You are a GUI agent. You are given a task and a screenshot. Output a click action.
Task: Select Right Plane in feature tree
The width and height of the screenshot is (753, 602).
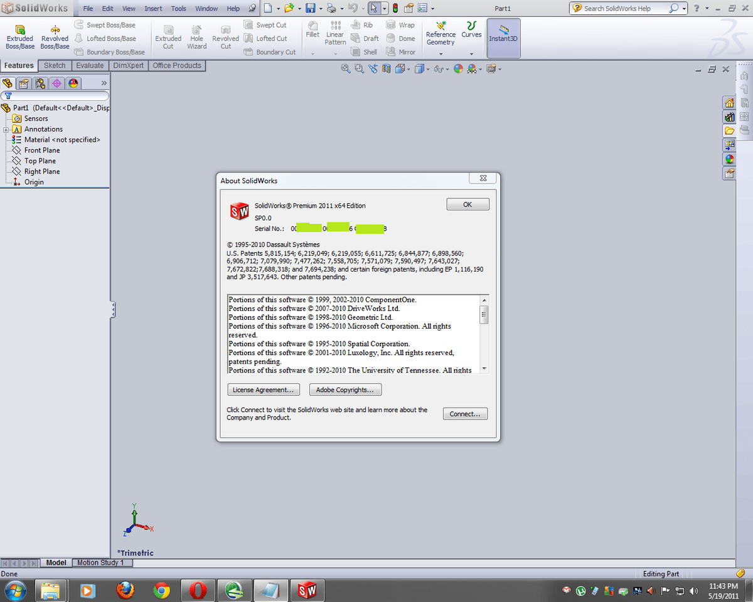(x=42, y=171)
